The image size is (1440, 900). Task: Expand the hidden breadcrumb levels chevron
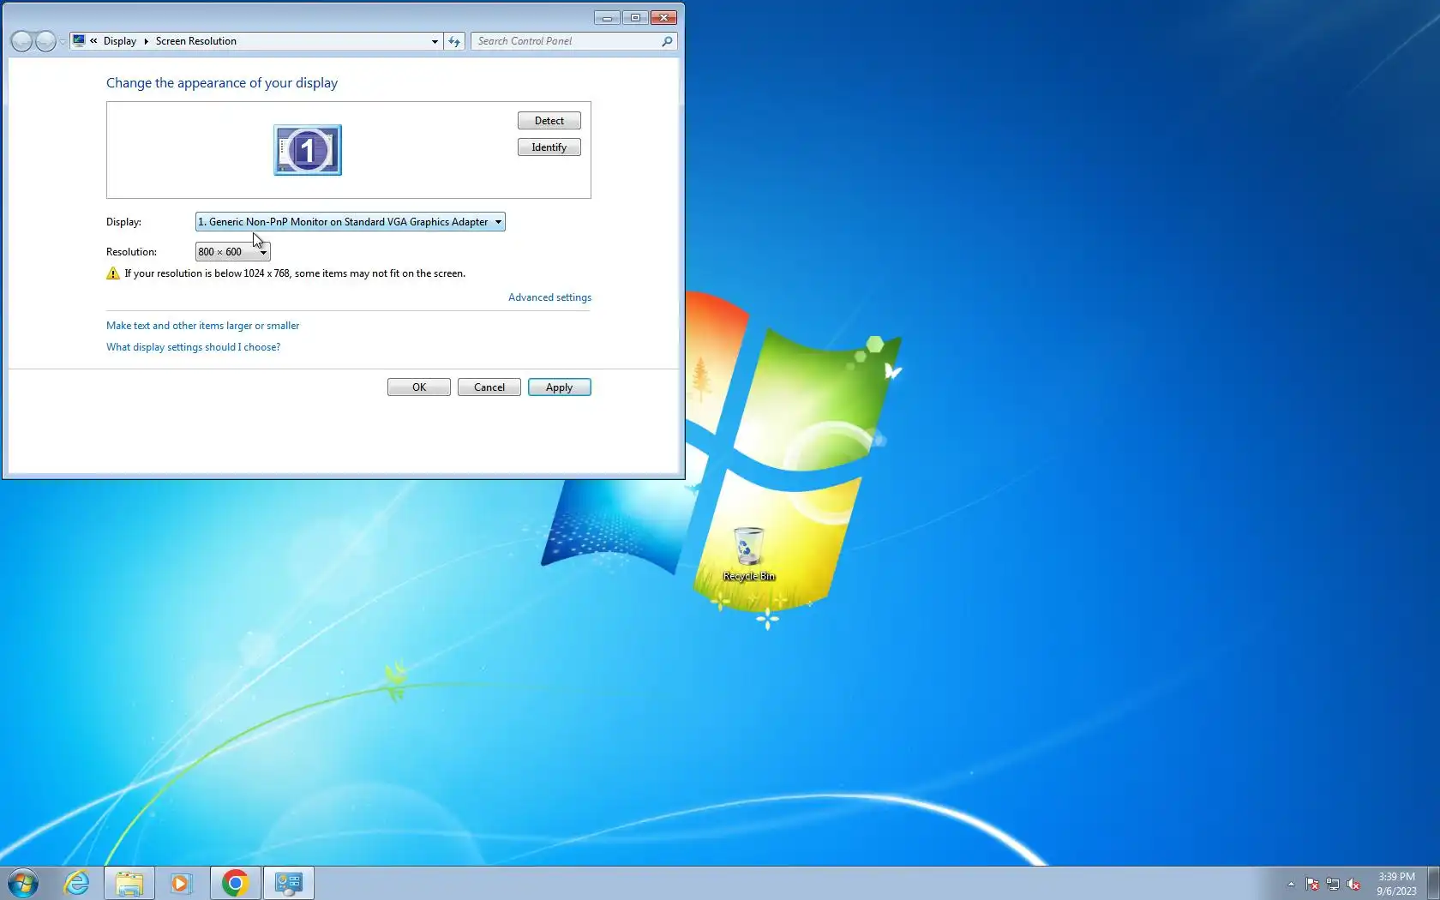93,41
